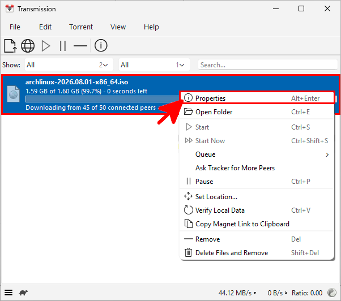The width and height of the screenshot is (341, 301).
Task: Click the Remove dash icon in context menu
Action: (188, 239)
